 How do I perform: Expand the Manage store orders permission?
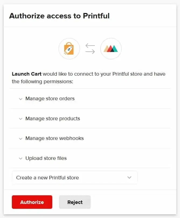point(21,99)
